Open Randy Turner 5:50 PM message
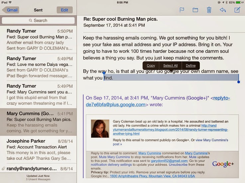245x183 pixels. pos(38,39)
